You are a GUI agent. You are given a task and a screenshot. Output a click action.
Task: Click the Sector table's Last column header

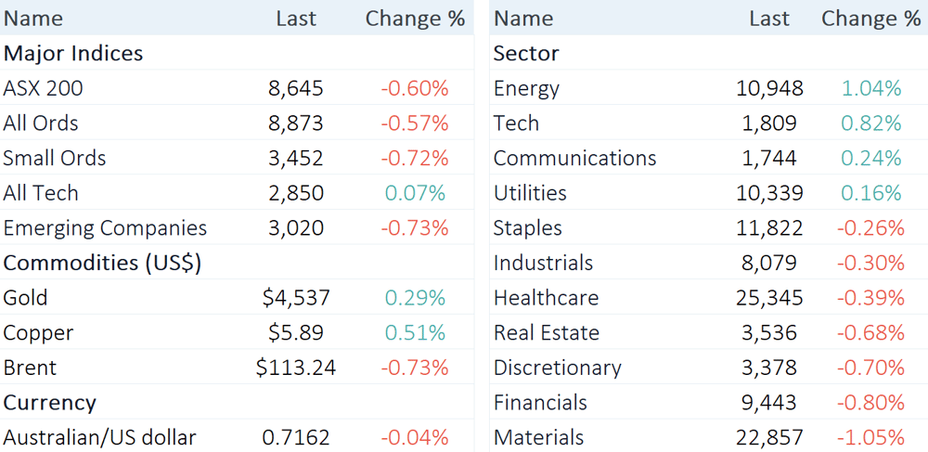pos(769,19)
